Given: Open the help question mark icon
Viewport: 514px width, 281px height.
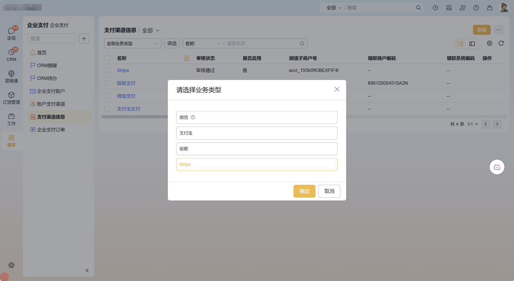Looking at the screenshot, I should (476, 8).
